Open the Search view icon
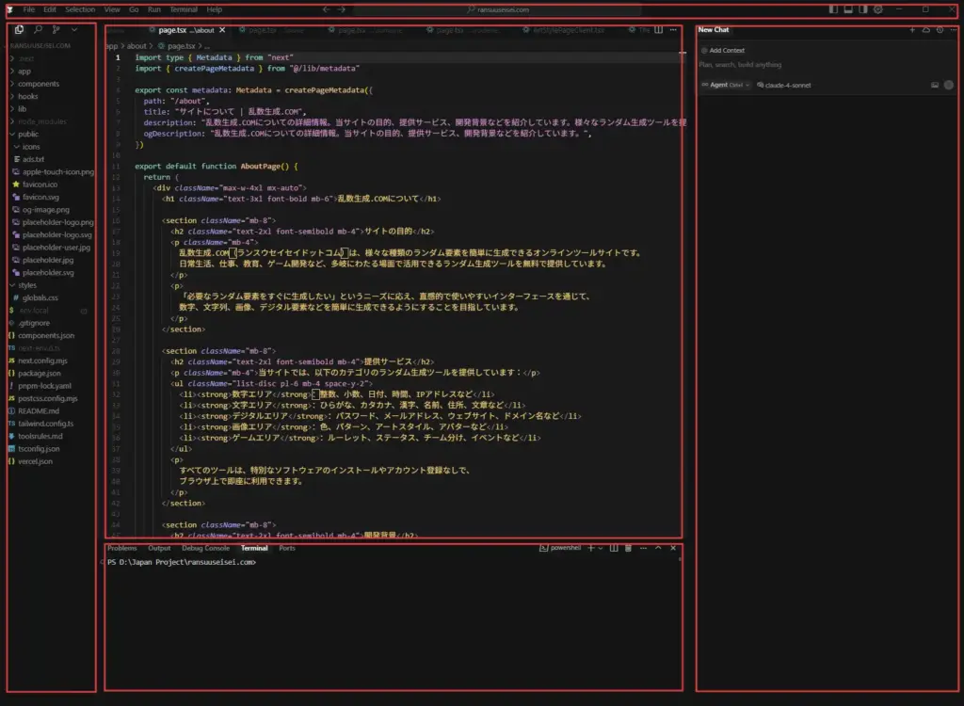Viewport: 964px width, 706px height. pos(38,29)
